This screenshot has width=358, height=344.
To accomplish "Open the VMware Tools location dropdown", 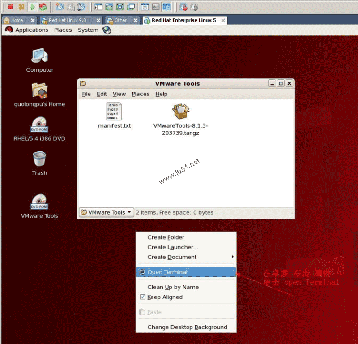I will 107,212.
